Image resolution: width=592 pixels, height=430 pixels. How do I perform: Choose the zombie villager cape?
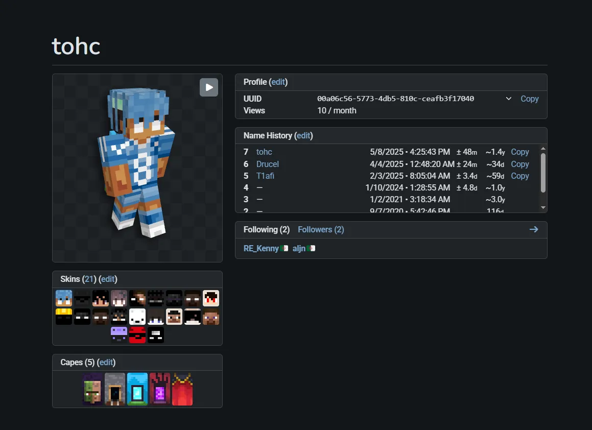[x=92, y=389]
